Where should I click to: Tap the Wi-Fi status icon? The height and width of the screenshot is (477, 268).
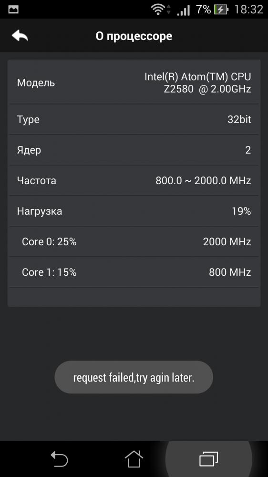(158, 10)
